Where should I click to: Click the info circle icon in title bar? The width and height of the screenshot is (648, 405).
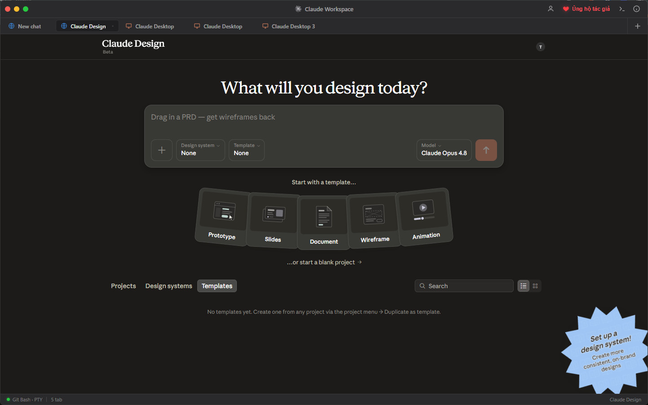pos(636,9)
